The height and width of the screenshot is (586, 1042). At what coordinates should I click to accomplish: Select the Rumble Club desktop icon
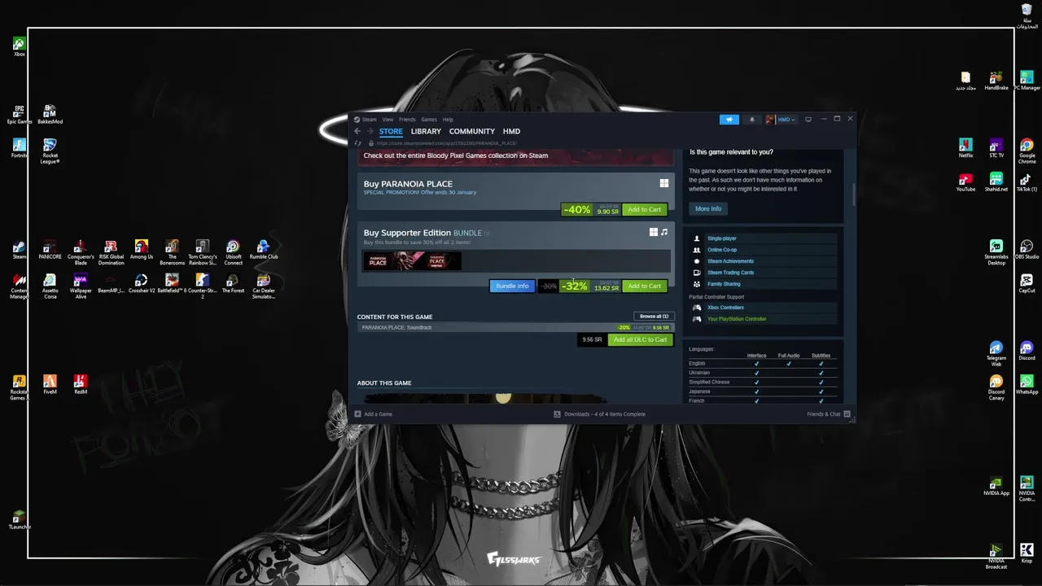coord(264,250)
